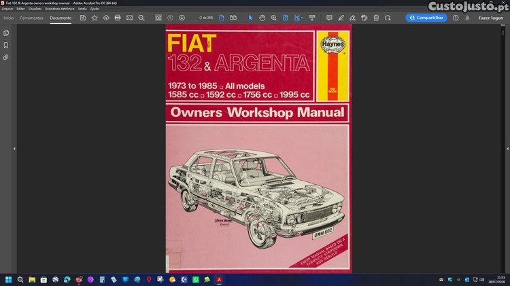The height and width of the screenshot is (286, 510).
Task: Click the Save file icon
Action: [83, 18]
